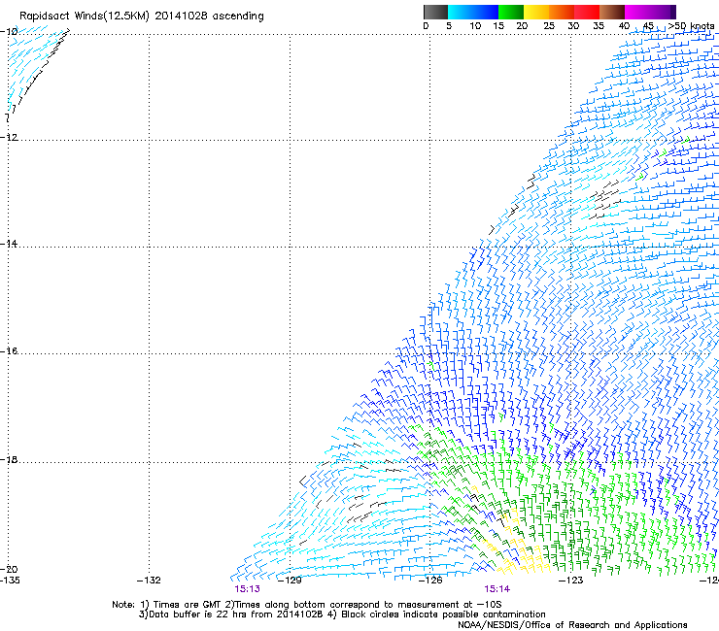Click the -18 latitude axis label

9,459
